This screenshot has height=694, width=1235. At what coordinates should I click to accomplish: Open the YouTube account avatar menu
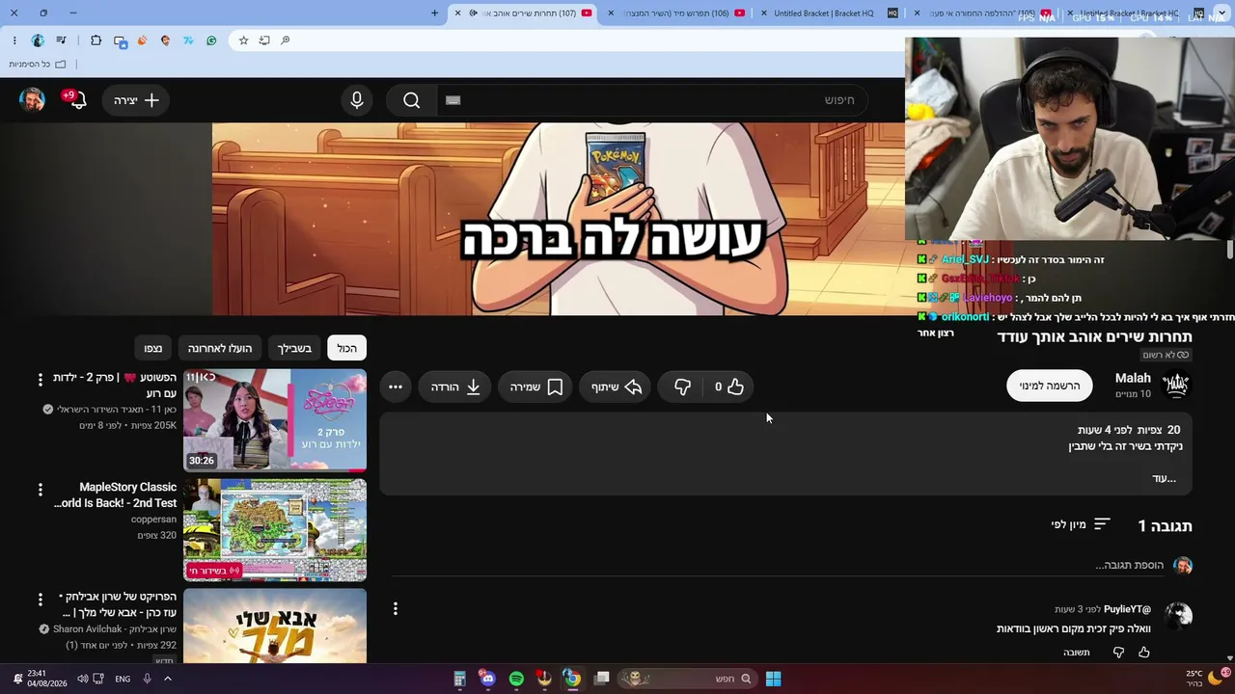pyautogui.click(x=32, y=100)
